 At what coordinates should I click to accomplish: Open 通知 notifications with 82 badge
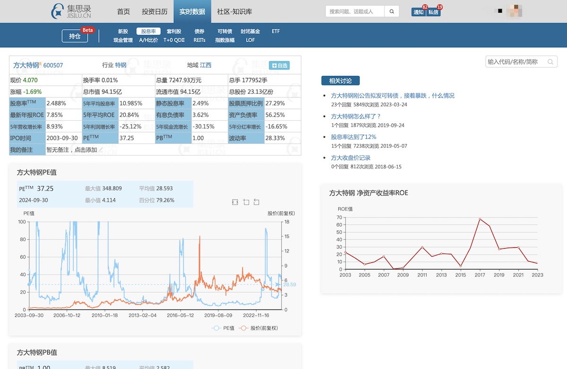pyautogui.click(x=418, y=12)
